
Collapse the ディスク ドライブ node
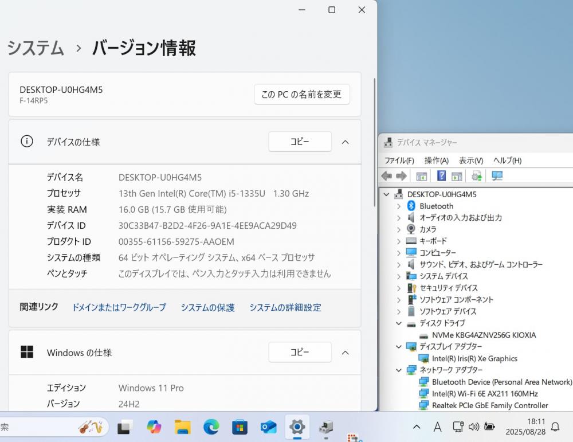(x=399, y=323)
